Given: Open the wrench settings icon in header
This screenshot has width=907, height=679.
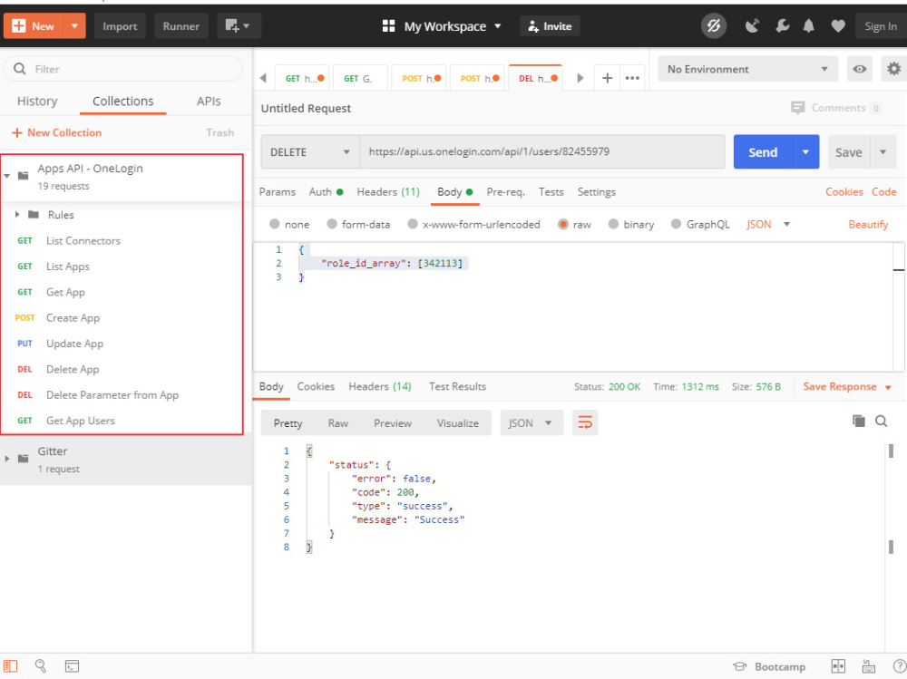Looking at the screenshot, I should click(782, 26).
